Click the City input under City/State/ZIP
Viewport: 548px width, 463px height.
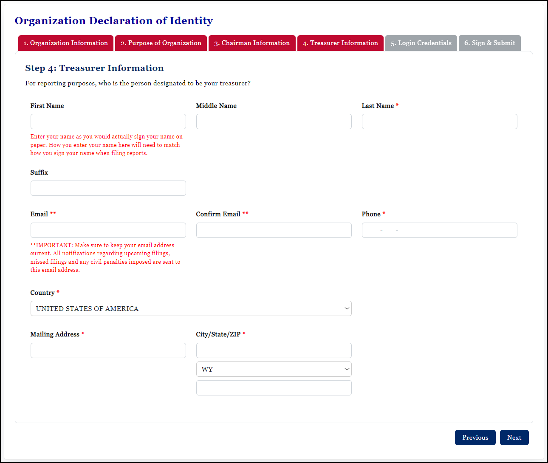point(274,350)
